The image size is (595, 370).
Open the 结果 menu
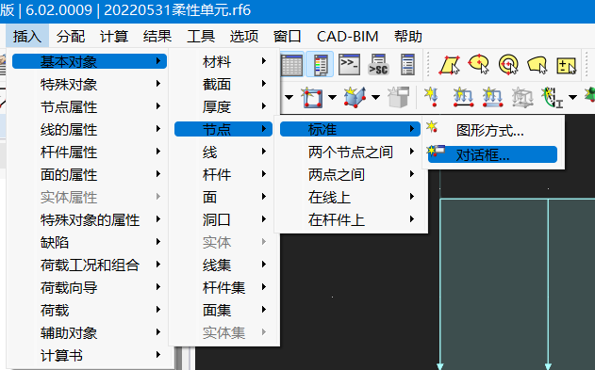click(x=157, y=37)
